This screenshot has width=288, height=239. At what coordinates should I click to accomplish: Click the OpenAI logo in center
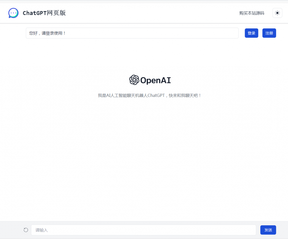click(x=150, y=80)
